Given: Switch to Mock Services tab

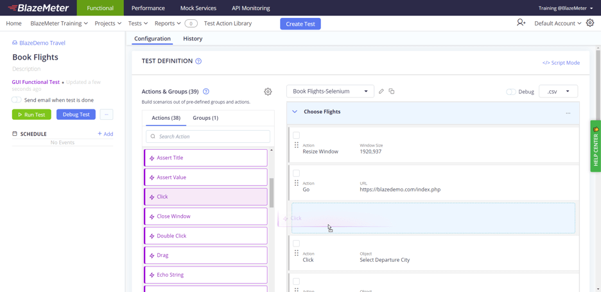Looking at the screenshot, I should pyautogui.click(x=198, y=8).
